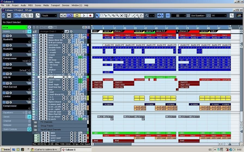Open the Use Quantize dropdown
This screenshot has height=152, width=244.
point(198,15)
